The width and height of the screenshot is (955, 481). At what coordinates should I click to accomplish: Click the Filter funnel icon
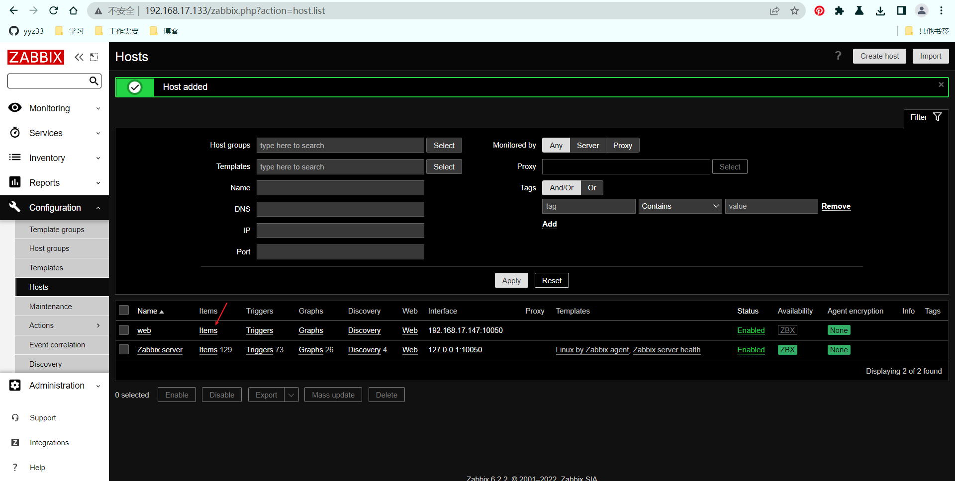click(938, 117)
